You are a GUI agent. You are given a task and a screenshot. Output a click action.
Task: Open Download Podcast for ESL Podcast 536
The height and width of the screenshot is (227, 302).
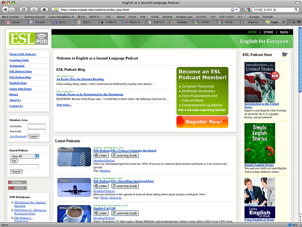coord(104,160)
